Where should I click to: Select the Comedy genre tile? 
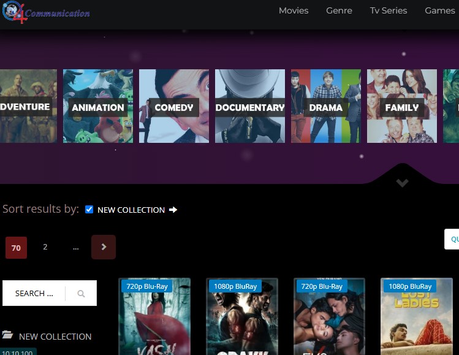coord(174,106)
